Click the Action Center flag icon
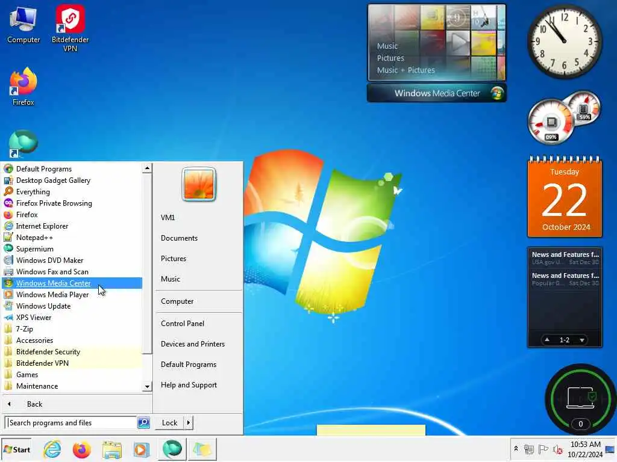The width and height of the screenshot is (617, 462). tap(543, 449)
